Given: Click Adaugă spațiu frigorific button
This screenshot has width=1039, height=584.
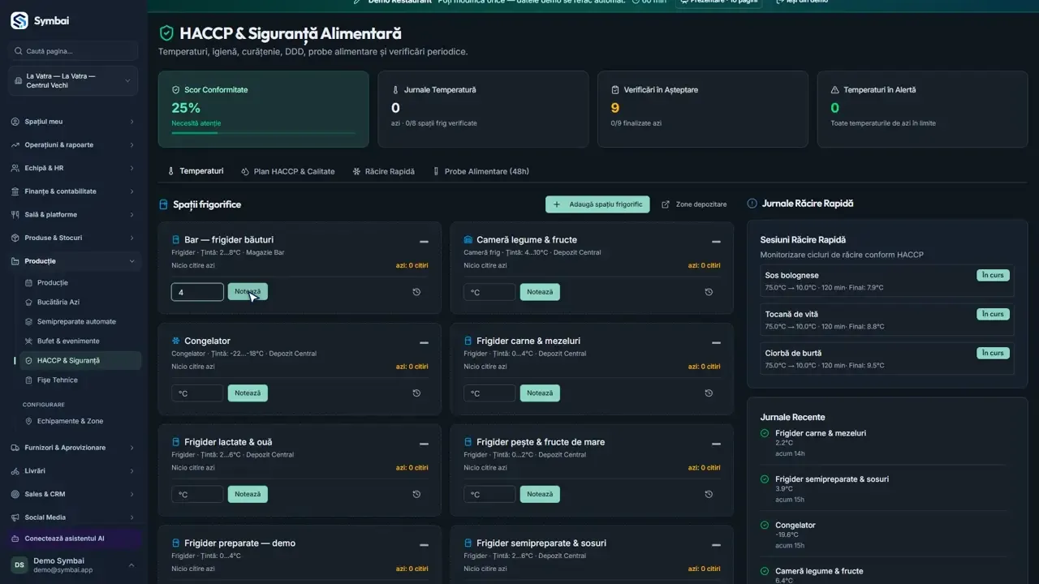Looking at the screenshot, I should (x=598, y=204).
